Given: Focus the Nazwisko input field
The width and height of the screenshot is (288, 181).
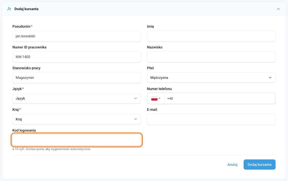Looking at the screenshot, I should [211, 57].
